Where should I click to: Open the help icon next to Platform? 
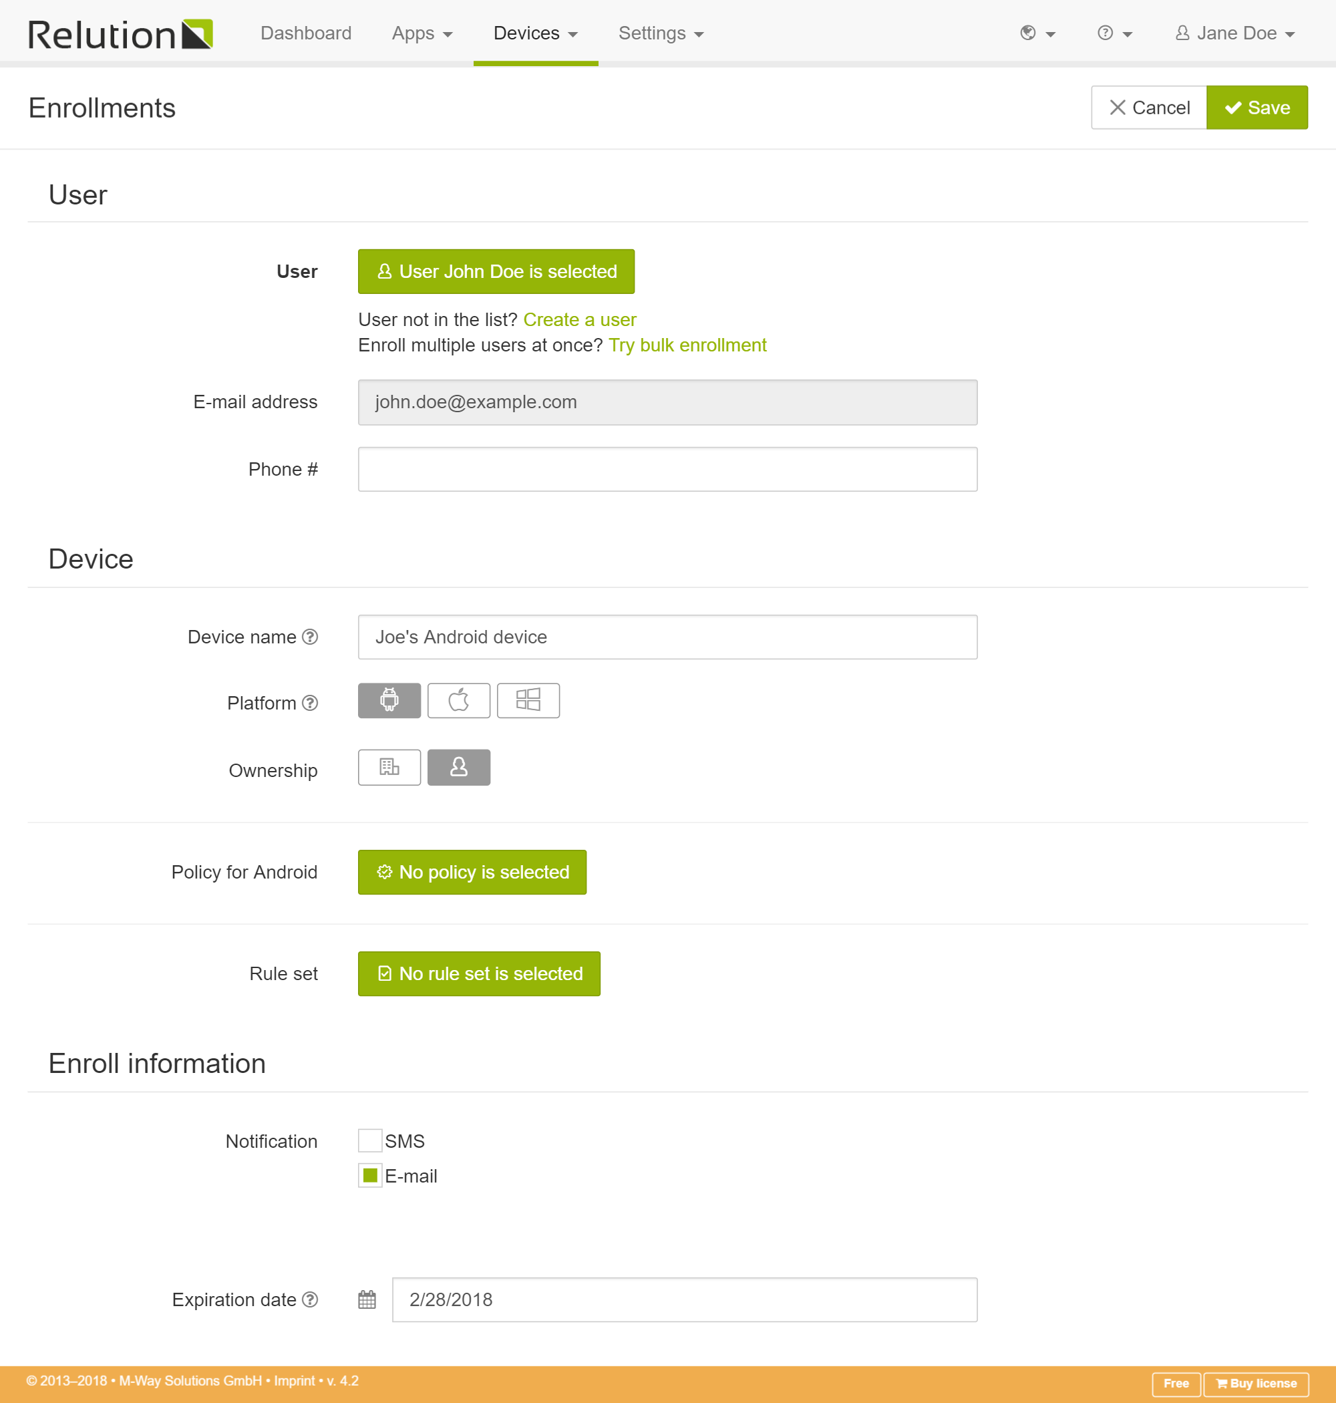(x=310, y=703)
